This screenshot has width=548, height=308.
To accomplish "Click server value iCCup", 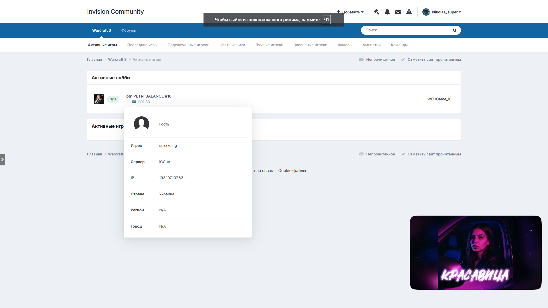I will tap(164, 162).
